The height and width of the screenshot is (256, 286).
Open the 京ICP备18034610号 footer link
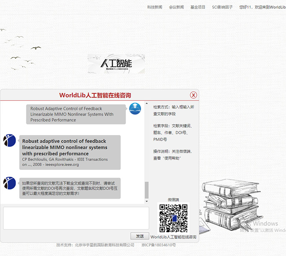click(159, 245)
